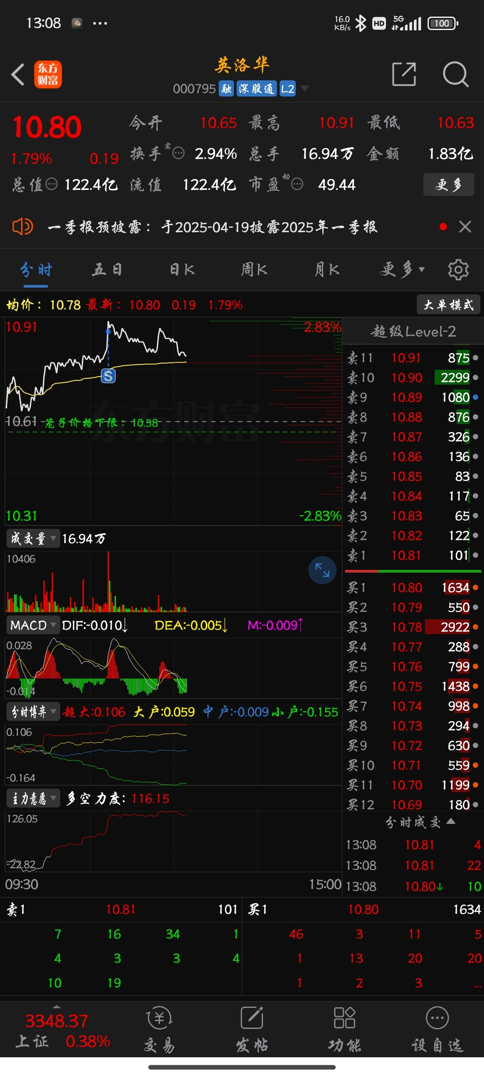Select 卖1 order book row at 10.81
Image resolution: width=484 pixels, height=1077 pixels.
tap(413, 555)
